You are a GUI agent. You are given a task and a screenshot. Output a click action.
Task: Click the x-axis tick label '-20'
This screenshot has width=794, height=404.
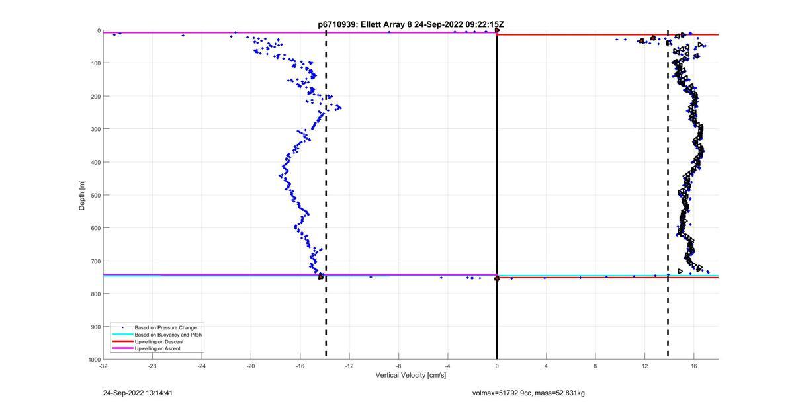[251, 366]
